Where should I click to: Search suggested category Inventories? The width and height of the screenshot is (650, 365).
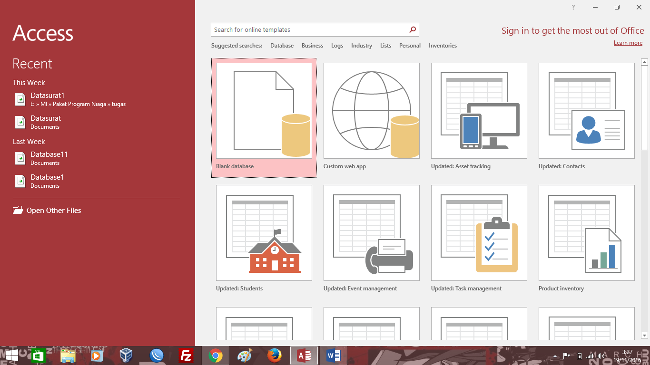[443, 46]
